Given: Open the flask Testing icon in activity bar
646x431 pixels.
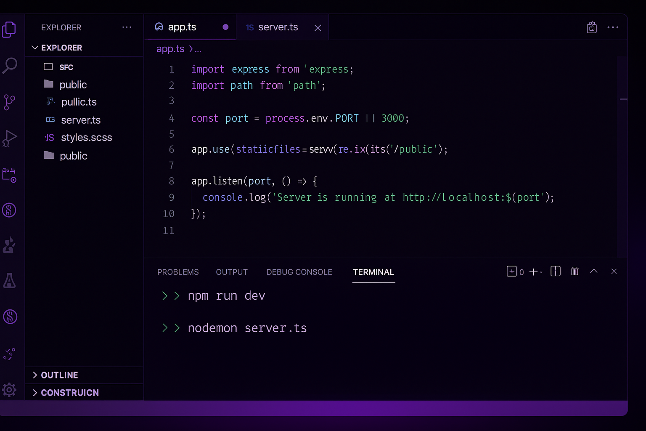Looking at the screenshot, I should [x=9, y=280].
